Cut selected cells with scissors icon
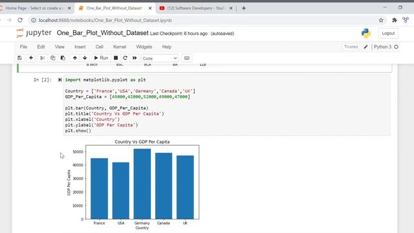 pos(43,58)
